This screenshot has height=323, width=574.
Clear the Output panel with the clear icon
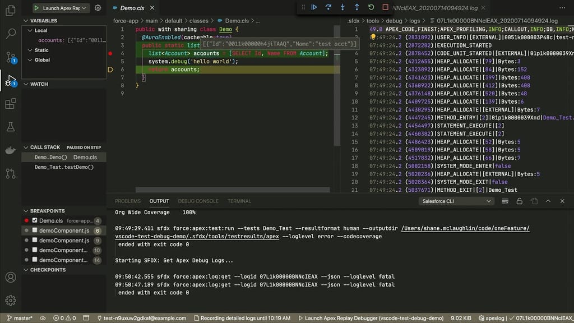[x=505, y=201]
